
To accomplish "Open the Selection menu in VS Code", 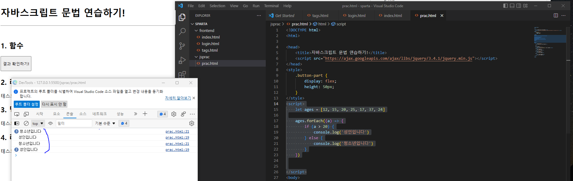I will click(x=217, y=6).
